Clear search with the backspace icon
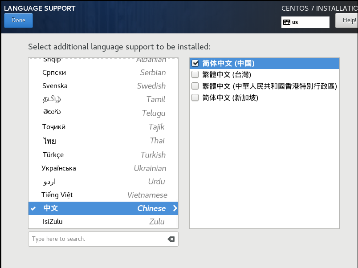 [171, 239]
